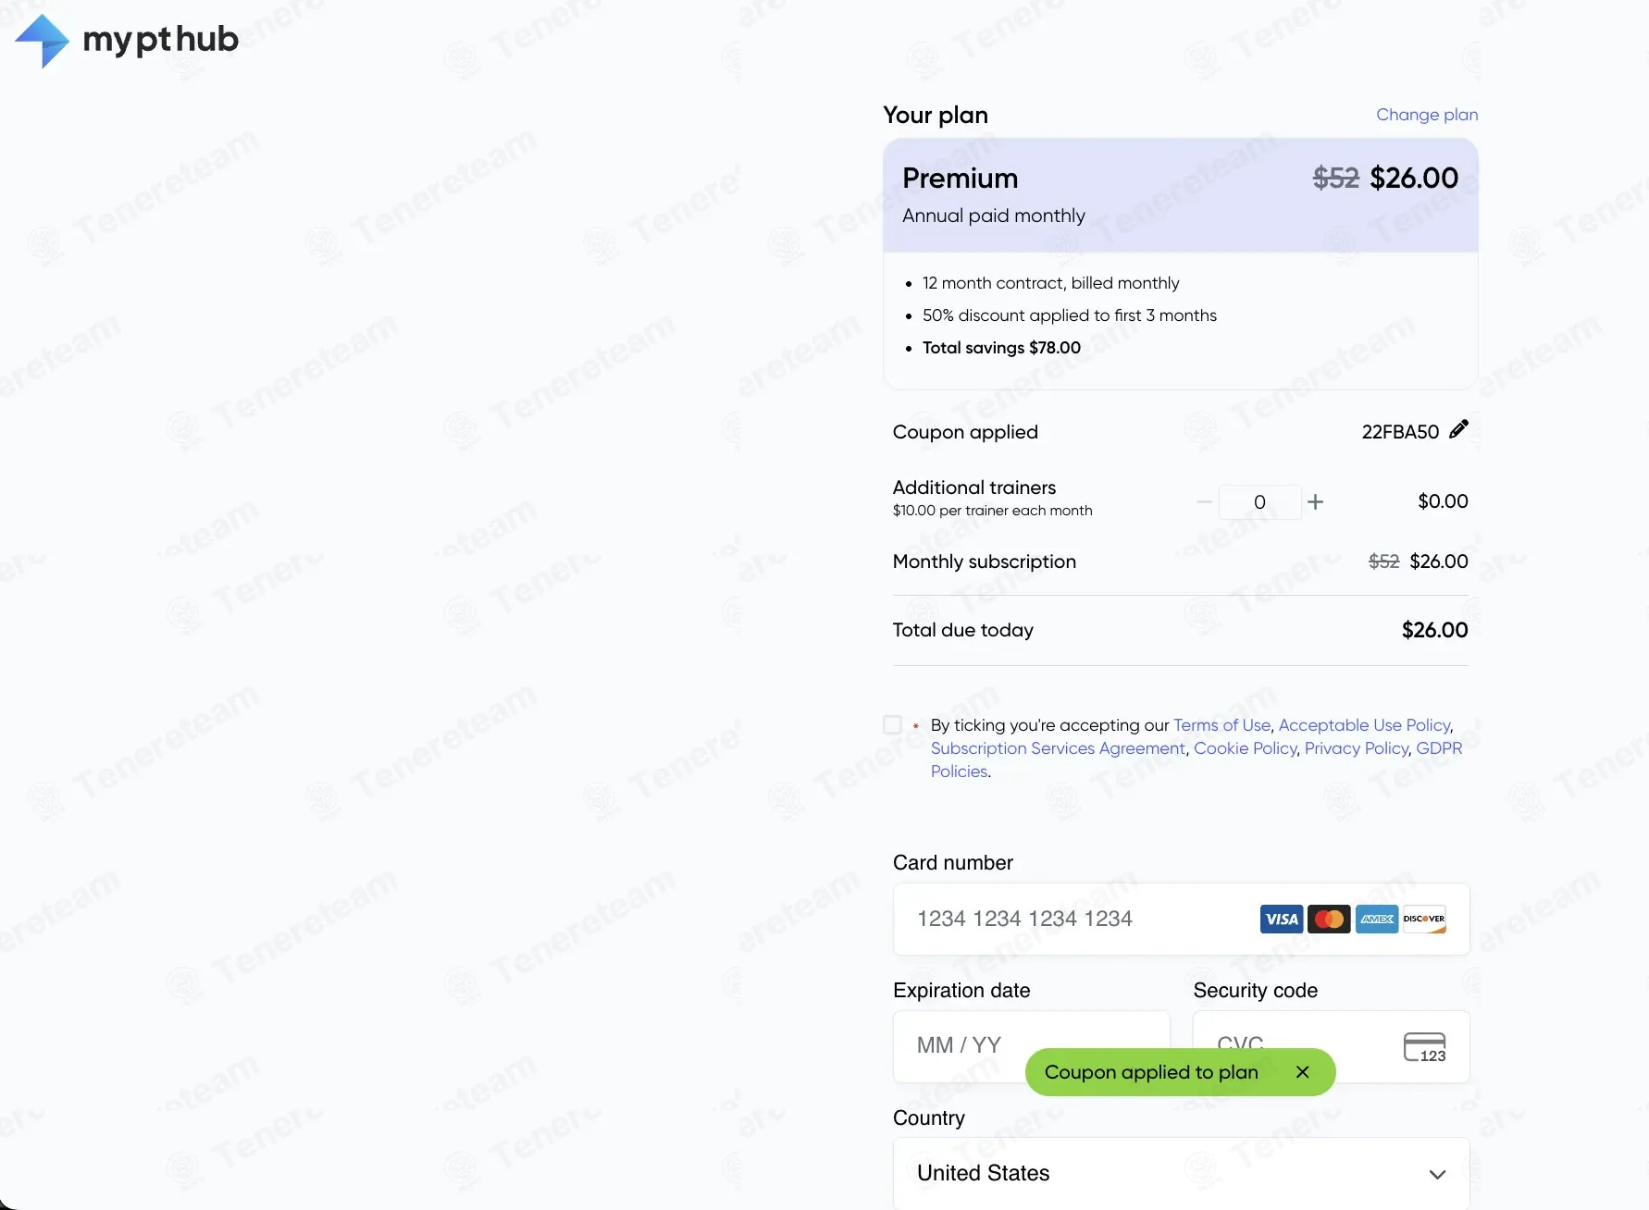The image size is (1649, 1210).
Task: Tick the terms acceptance checkbox
Action: 892,724
